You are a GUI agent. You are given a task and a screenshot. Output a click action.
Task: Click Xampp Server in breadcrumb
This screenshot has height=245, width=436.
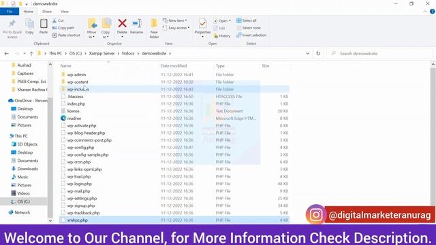(x=102, y=53)
